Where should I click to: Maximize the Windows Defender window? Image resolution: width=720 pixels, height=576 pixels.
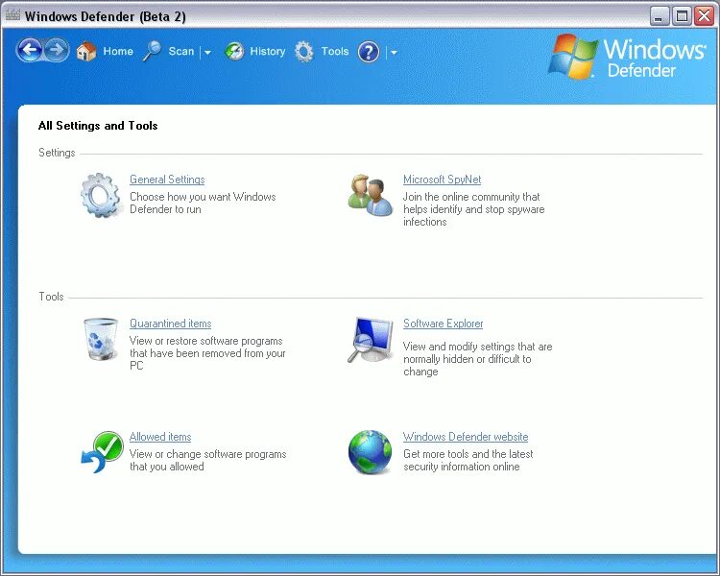click(682, 16)
